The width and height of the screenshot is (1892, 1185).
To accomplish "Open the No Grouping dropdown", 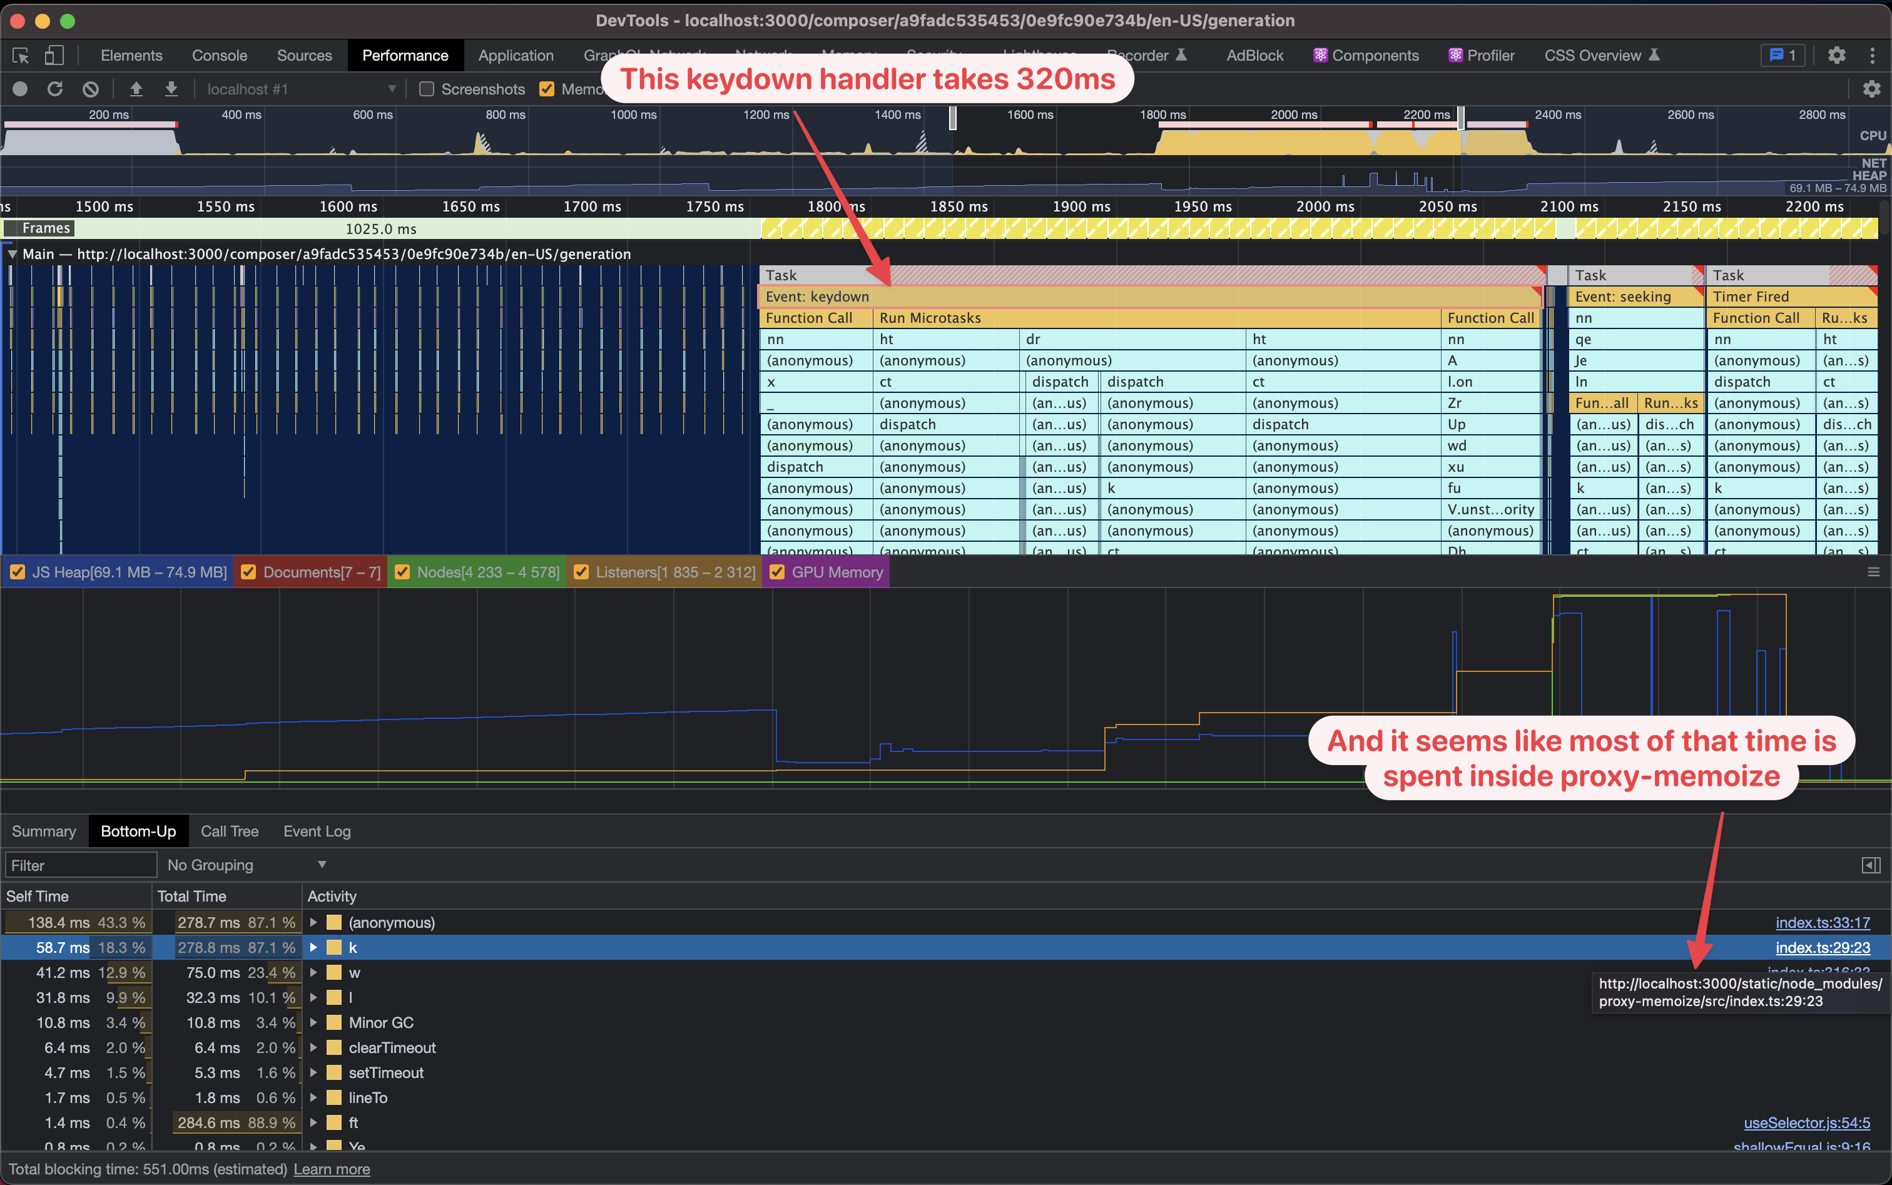I will (x=247, y=865).
